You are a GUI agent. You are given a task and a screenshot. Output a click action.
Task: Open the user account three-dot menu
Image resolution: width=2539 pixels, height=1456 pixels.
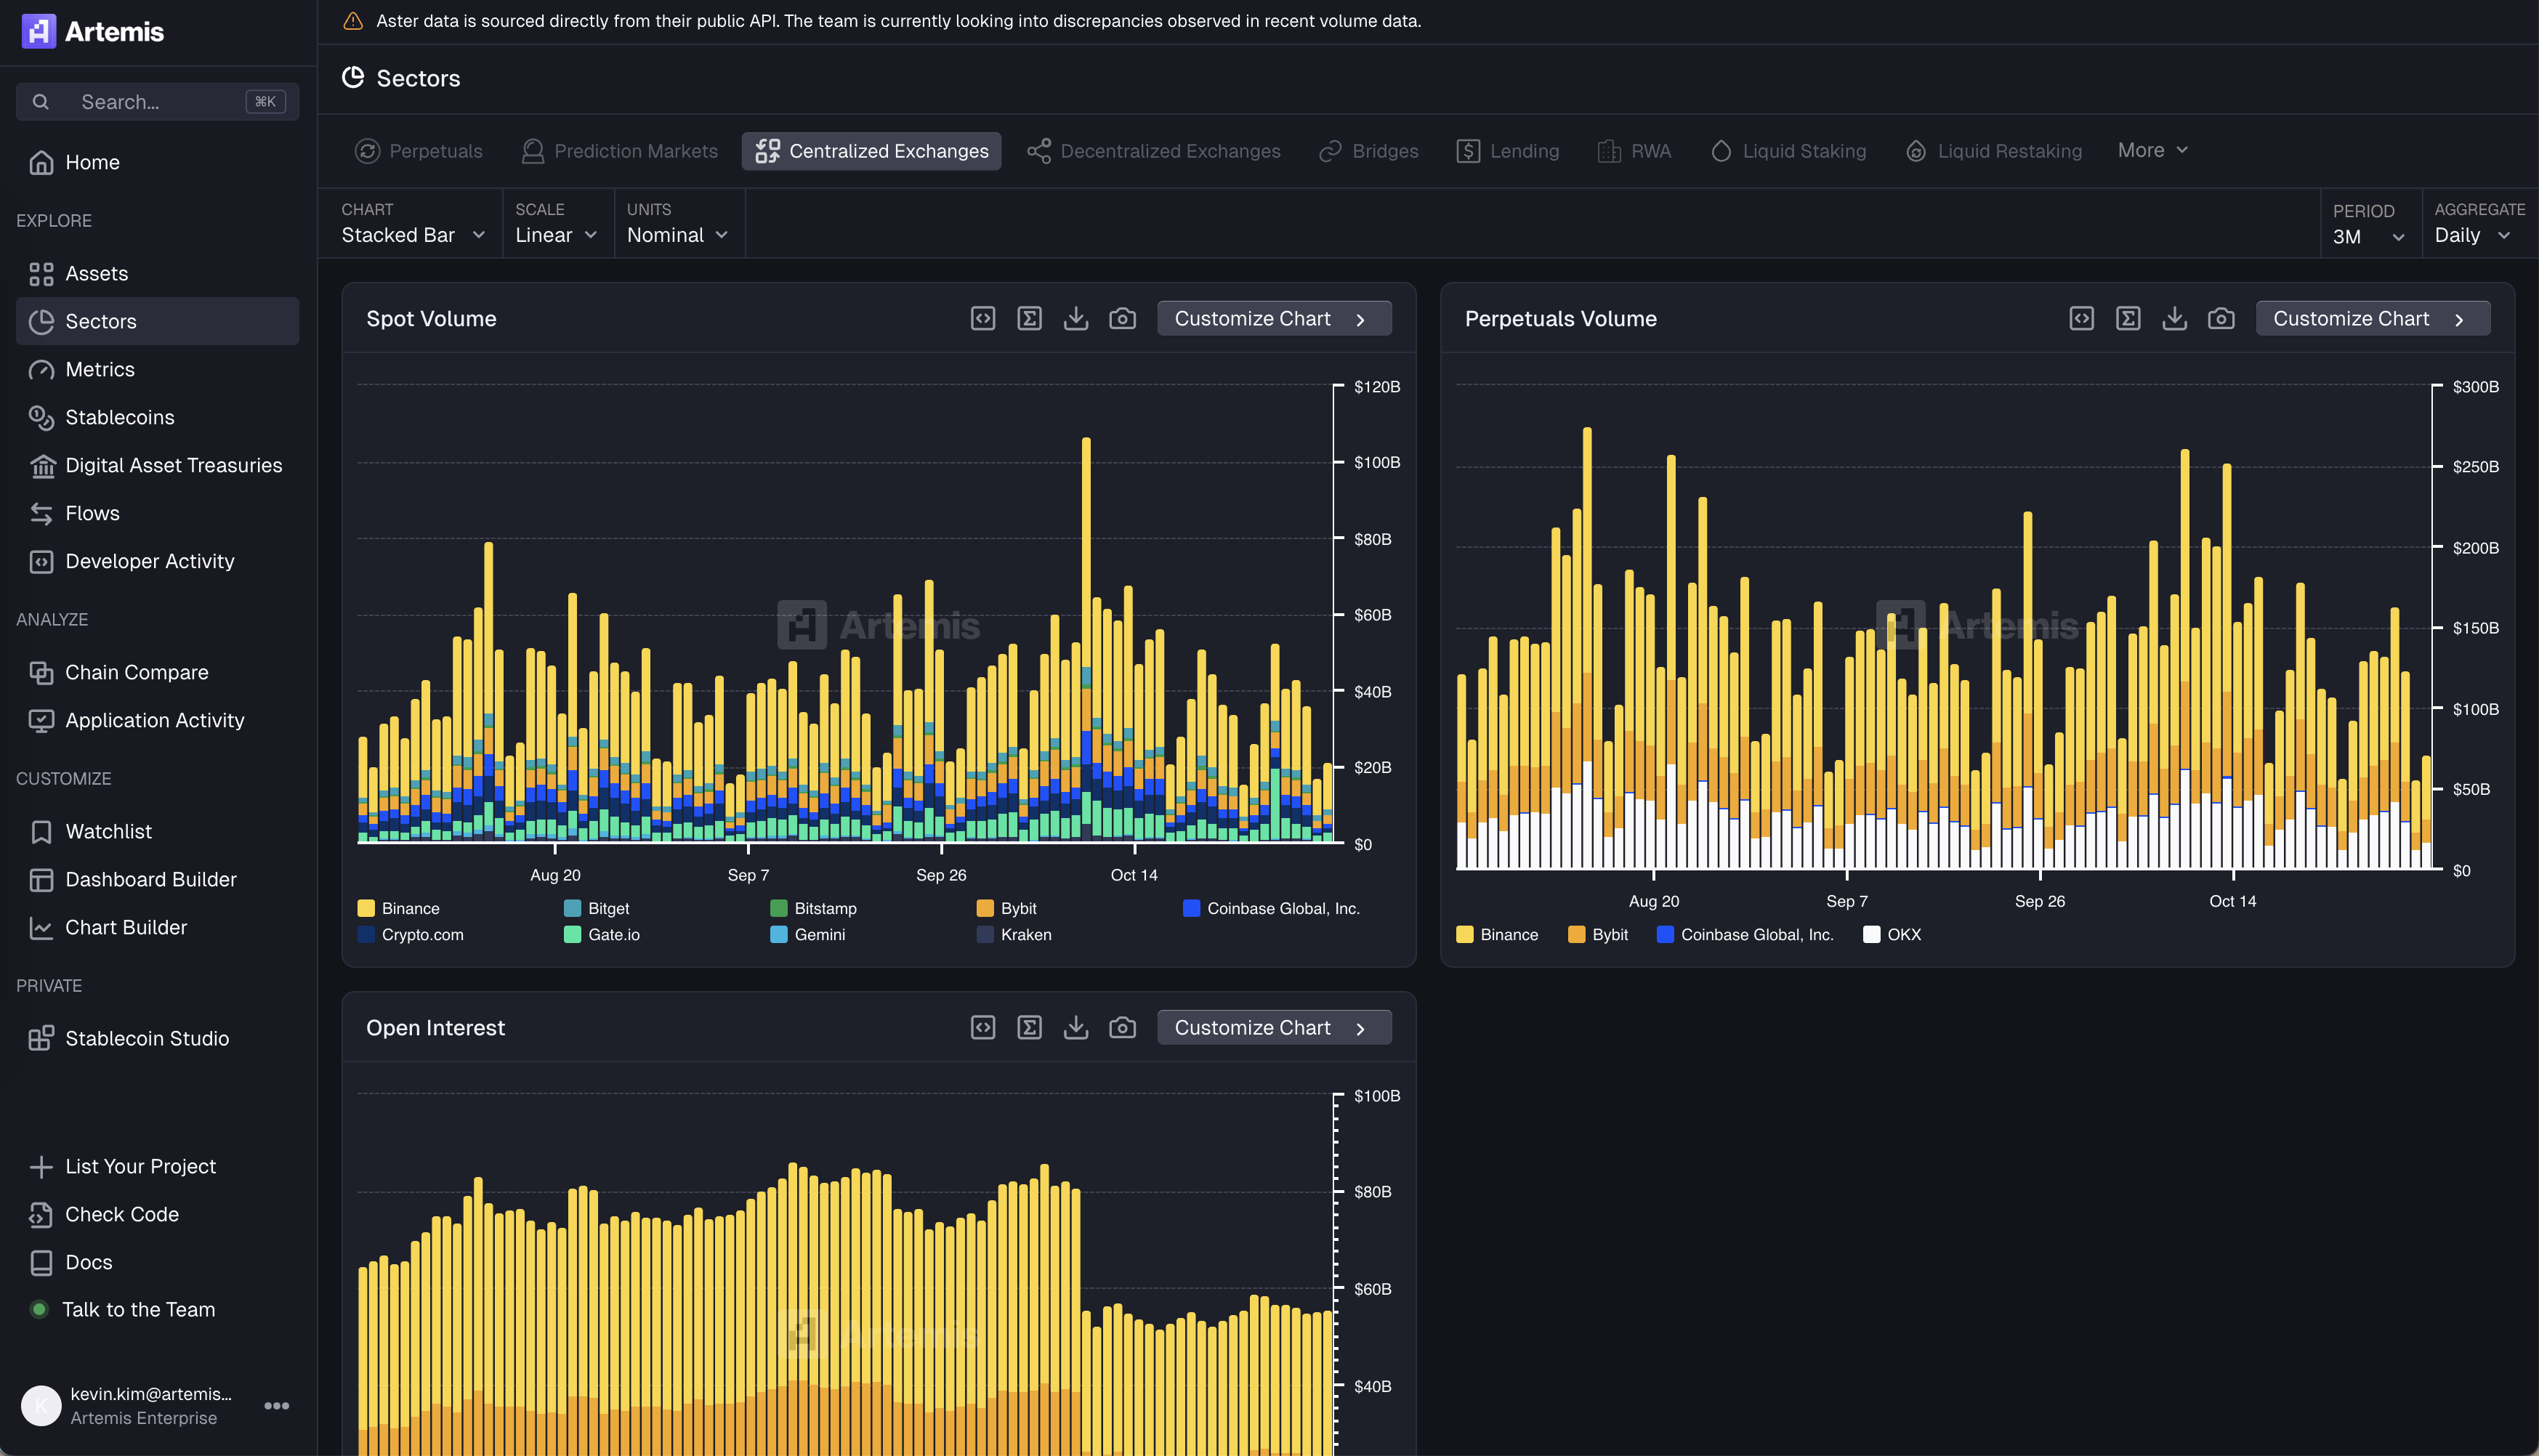pyautogui.click(x=276, y=1405)
